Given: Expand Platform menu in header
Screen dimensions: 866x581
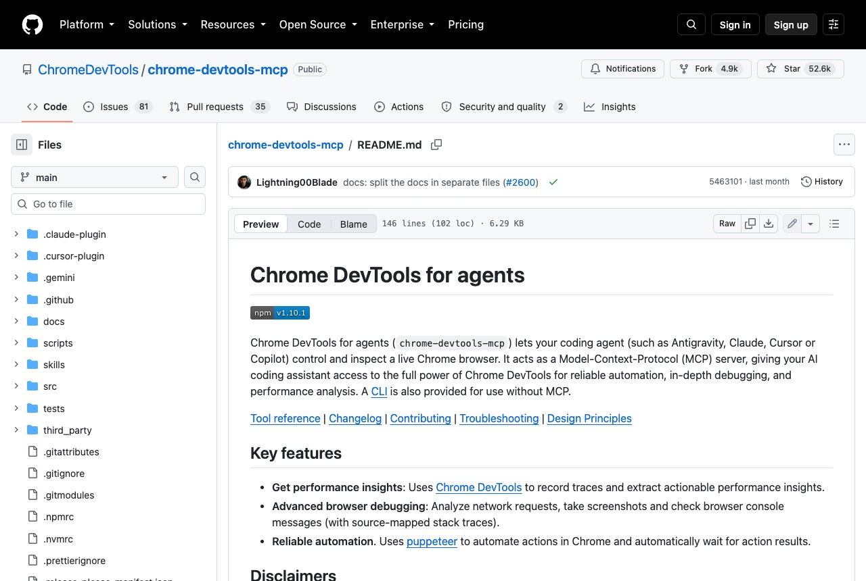Looking at the screenshot, I should coord(87,24).
